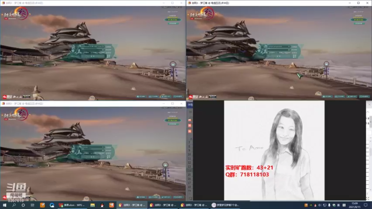The height and width of the screenshot is (209, 372).
Task: Click the microphone tray icon
Action: pos(329,205)
